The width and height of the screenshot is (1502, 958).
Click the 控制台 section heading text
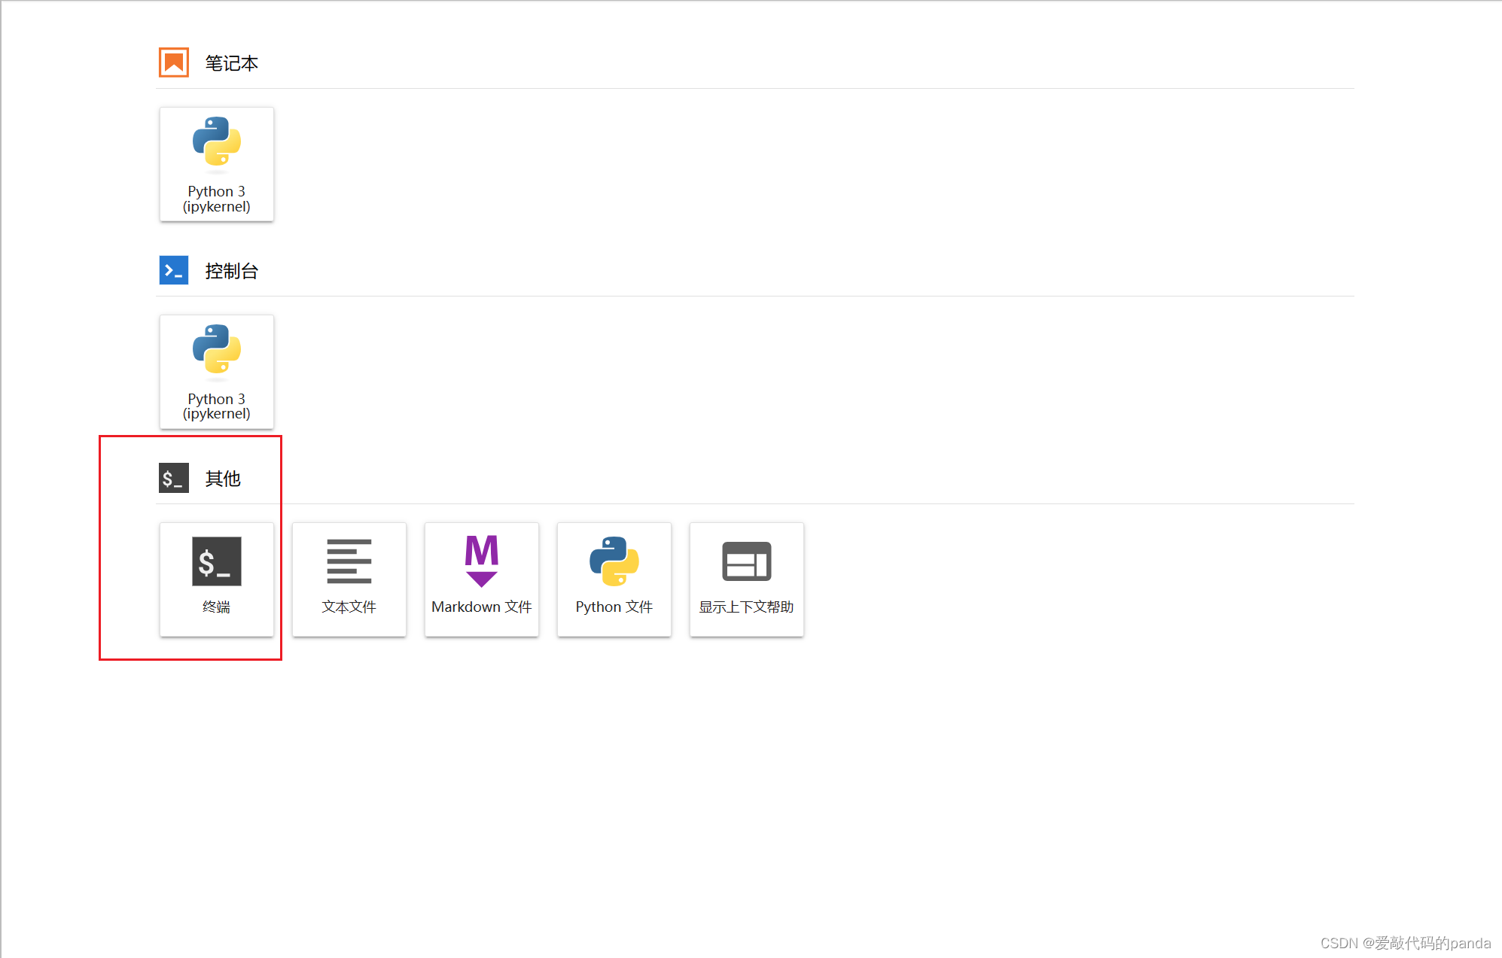pos(232,271)
